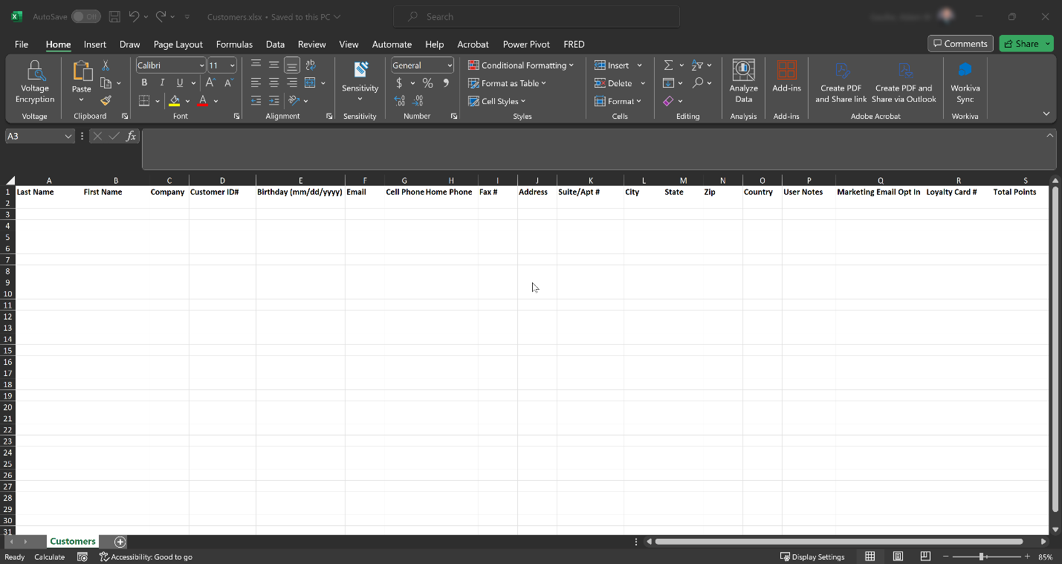Toggle Center alignment for cell text
The image size is (1062, 564).
pos(274,82)
